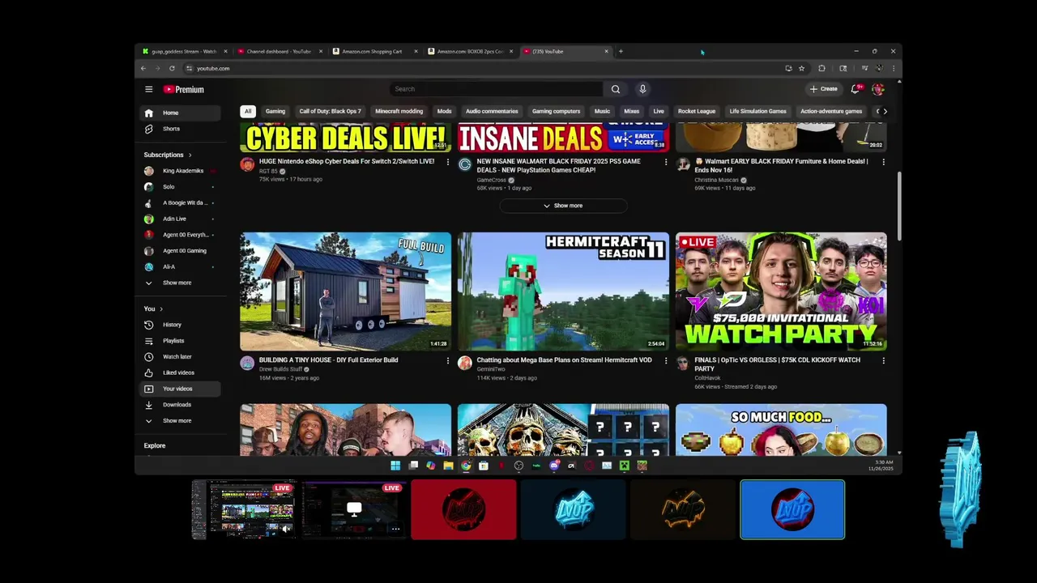Open BUILDING A TINY HOUSE video title
Image resolution: width=1037 pixels, height=583 pixels.
(x=328, y=360)
